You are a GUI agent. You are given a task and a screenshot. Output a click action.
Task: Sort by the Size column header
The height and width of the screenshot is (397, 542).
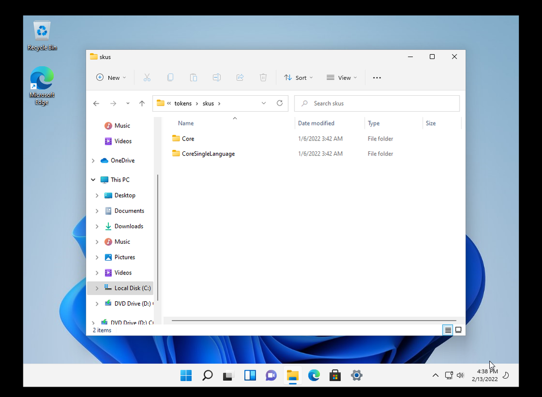click(x=431, y=123)
